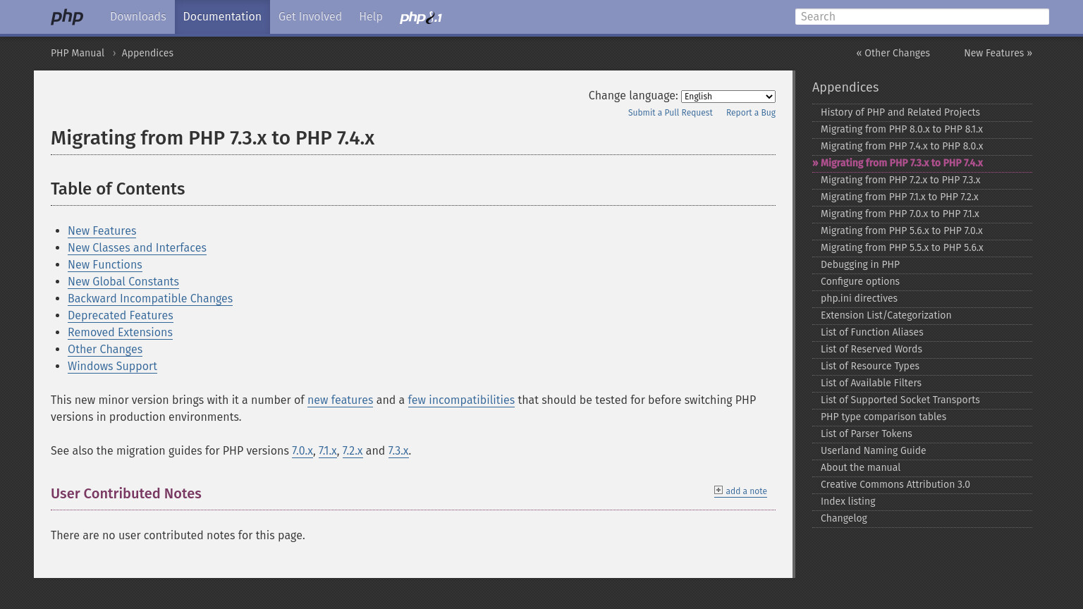1083x609 pixels.
Task: Click Submit a Pull Request link
Action: tap(671, 113)
